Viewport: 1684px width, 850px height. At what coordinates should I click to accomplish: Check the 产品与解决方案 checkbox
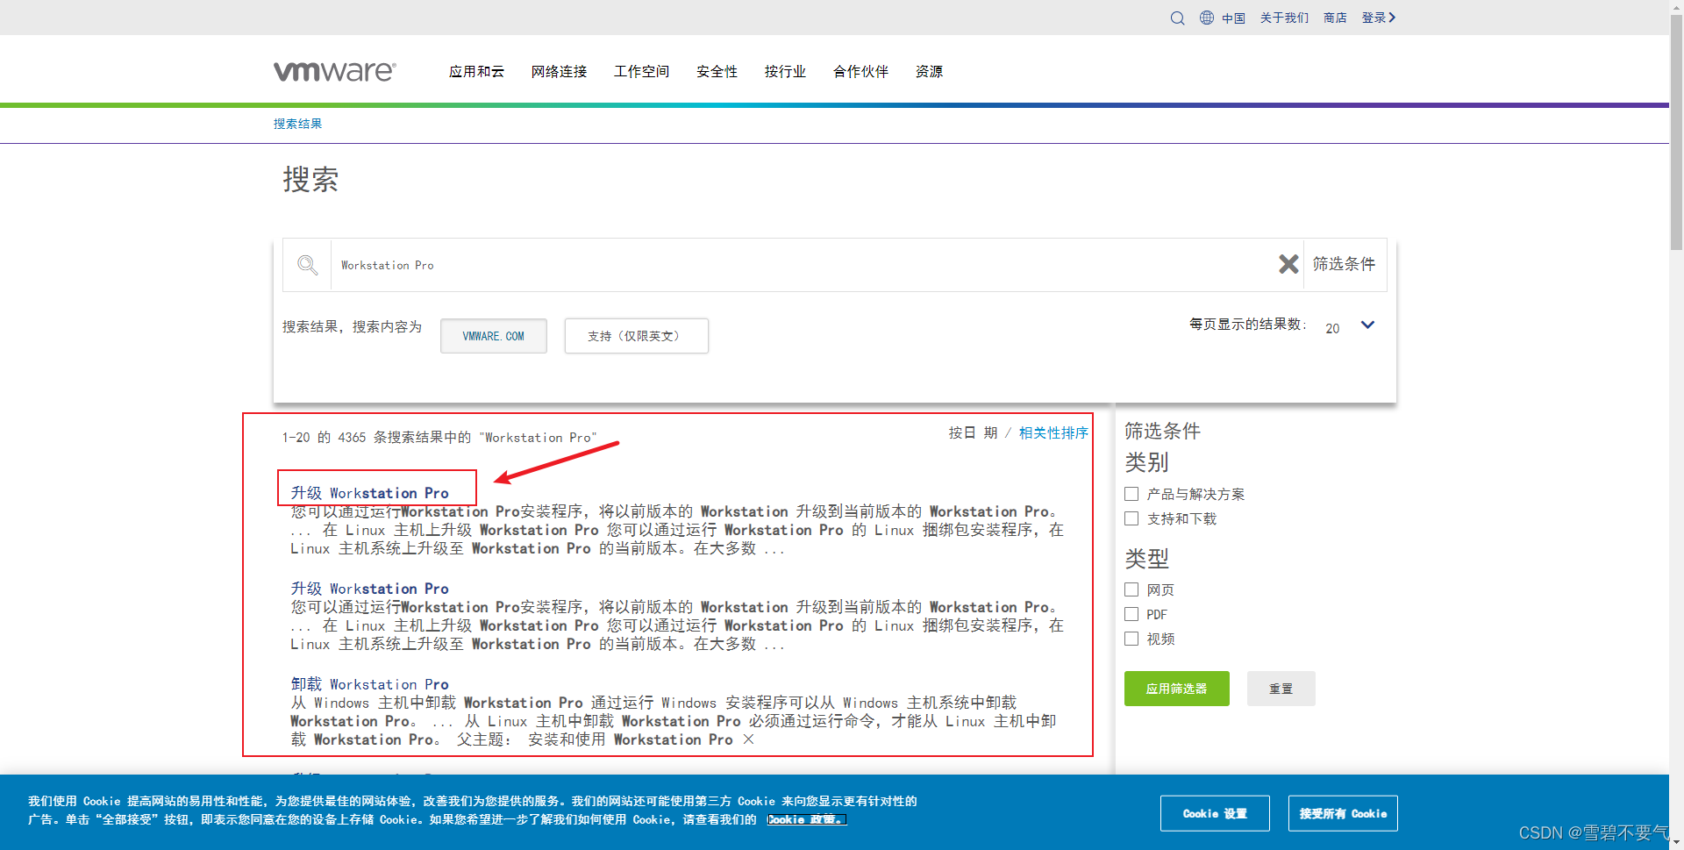tap(1131, 494)
